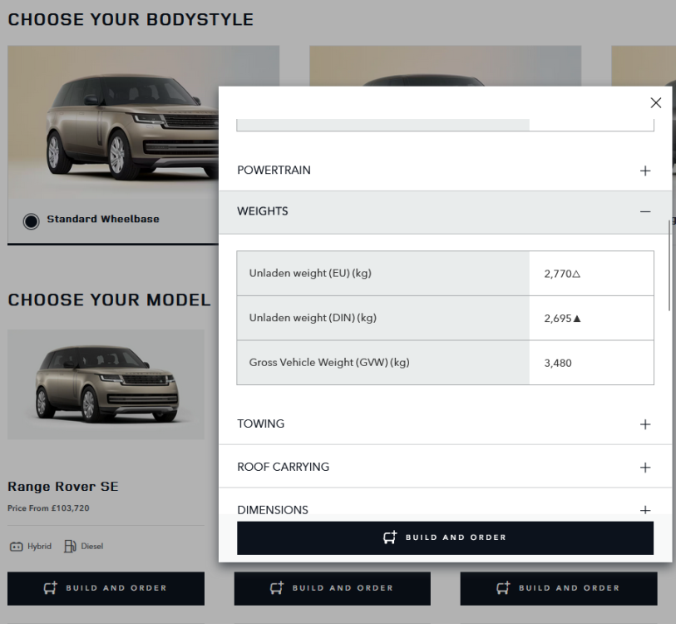
Task: Expand the Dimensions section plus icon
Action: [645, 510]
